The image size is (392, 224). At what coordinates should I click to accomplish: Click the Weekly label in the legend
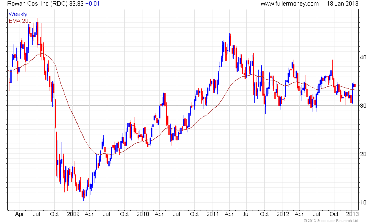coord(18,14)
